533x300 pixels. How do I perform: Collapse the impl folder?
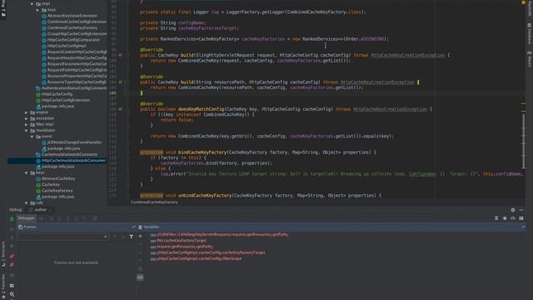click(32, 3)
